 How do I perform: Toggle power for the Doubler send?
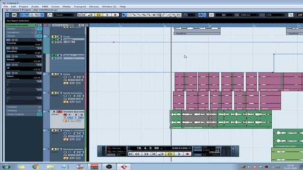(8, 48)
